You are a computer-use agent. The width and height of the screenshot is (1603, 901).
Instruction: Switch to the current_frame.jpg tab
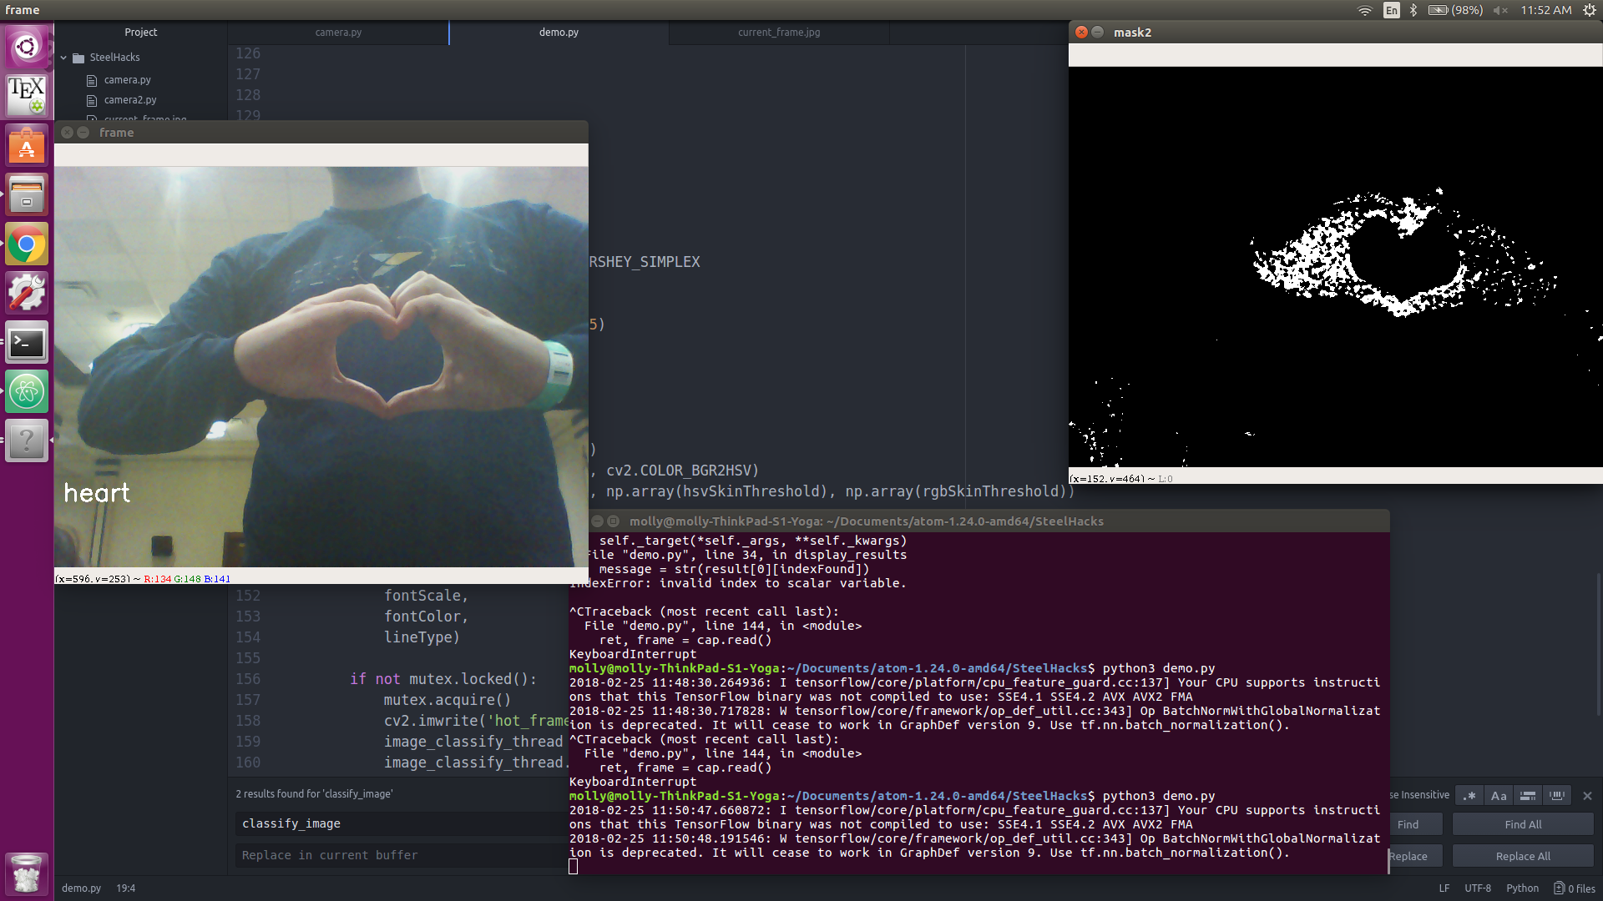(778, 33)
